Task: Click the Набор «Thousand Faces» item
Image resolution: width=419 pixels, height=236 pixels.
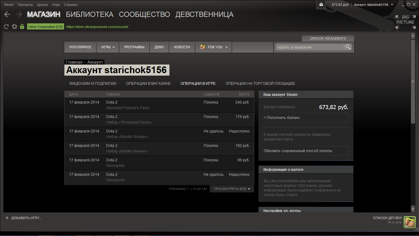Action: [129, 122]
